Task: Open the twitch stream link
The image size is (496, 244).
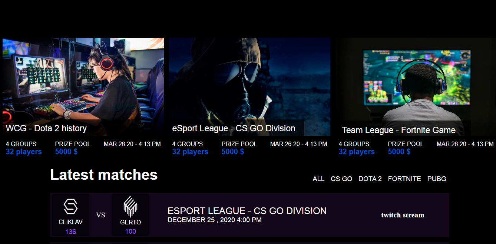Action: (x=403, y=215)
